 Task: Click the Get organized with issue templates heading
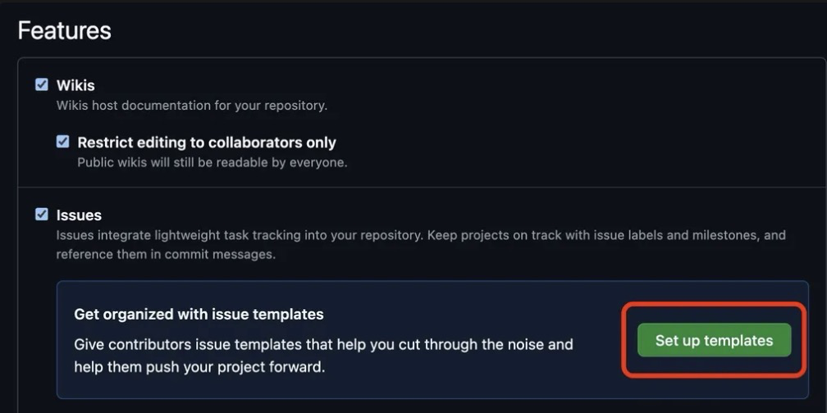[x=199, y=315]
